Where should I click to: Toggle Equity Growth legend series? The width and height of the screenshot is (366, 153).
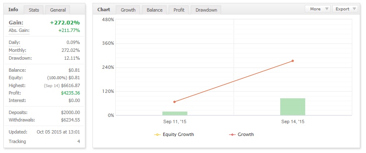click(x=174, y=134)
